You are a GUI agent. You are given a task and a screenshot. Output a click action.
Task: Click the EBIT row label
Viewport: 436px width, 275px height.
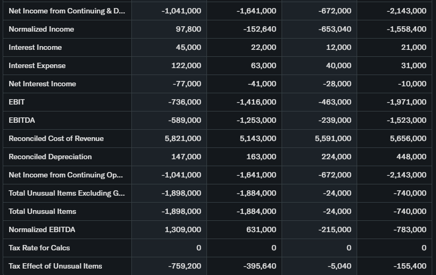[17, 102]
